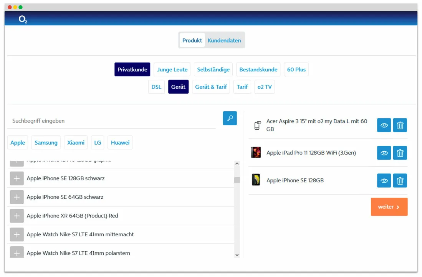
Task: Add Apple Watch Nike S7 mitternacht with plus
Action: (17, 234)
